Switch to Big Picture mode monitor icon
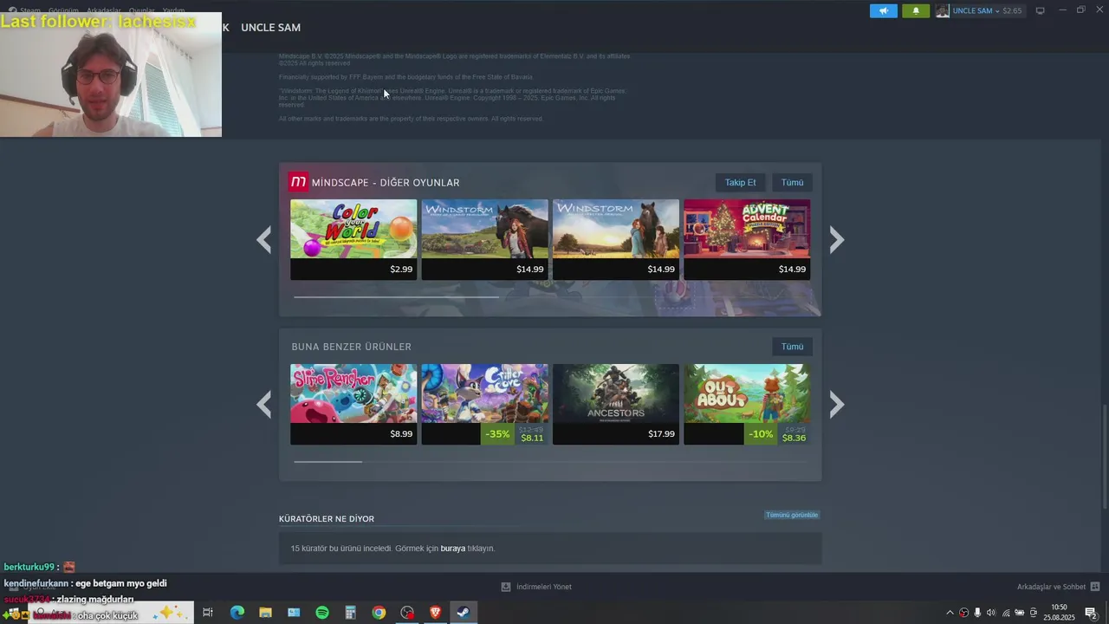 click(x=1041, y=11)
